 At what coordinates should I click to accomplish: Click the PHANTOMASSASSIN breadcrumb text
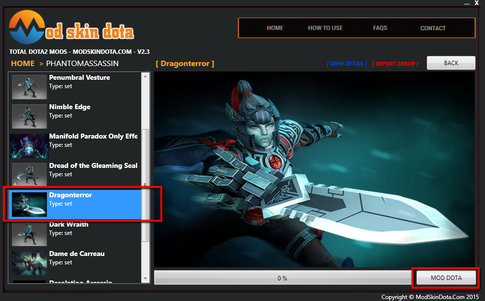82,64
